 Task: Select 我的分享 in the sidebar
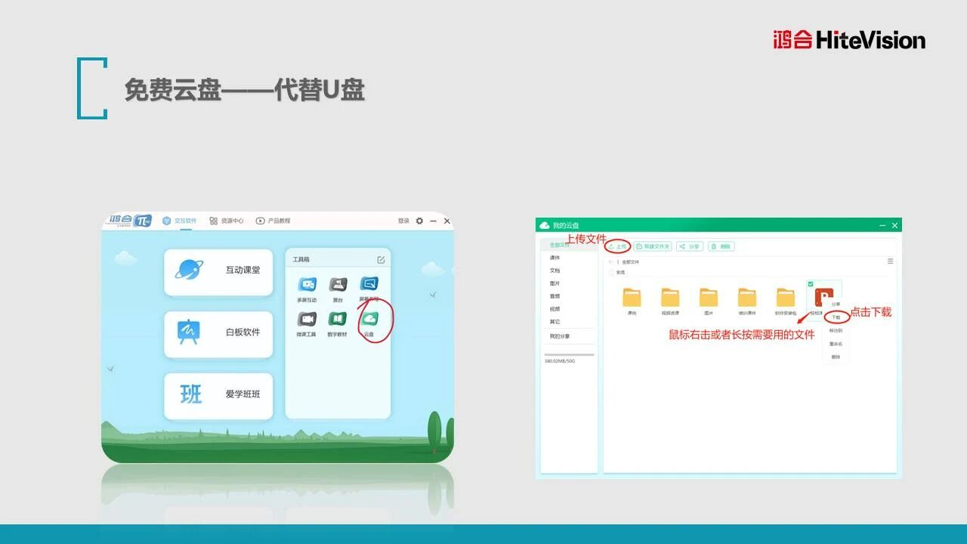(560, 336)
